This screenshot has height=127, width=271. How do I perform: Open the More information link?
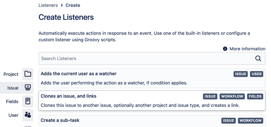[x=247, y=49]
